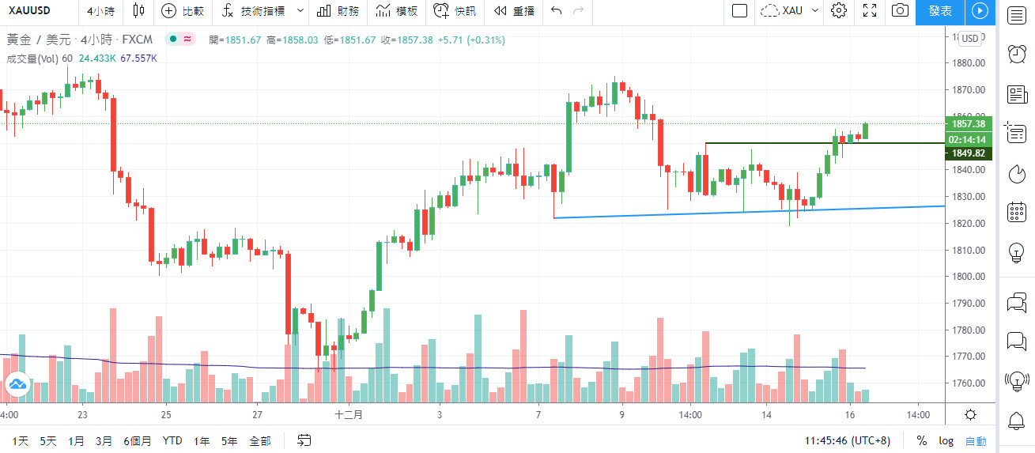This screenshot has width=1035, height=453.
Task: Toggle log scale at bottom right
Action: [x=946, y=440]
